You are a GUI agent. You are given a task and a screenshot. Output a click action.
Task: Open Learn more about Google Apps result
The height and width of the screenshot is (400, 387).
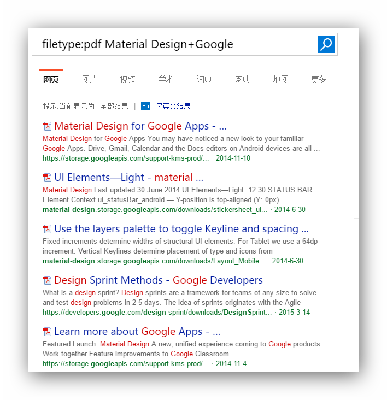pyautogui.click(x=137, y=332)
